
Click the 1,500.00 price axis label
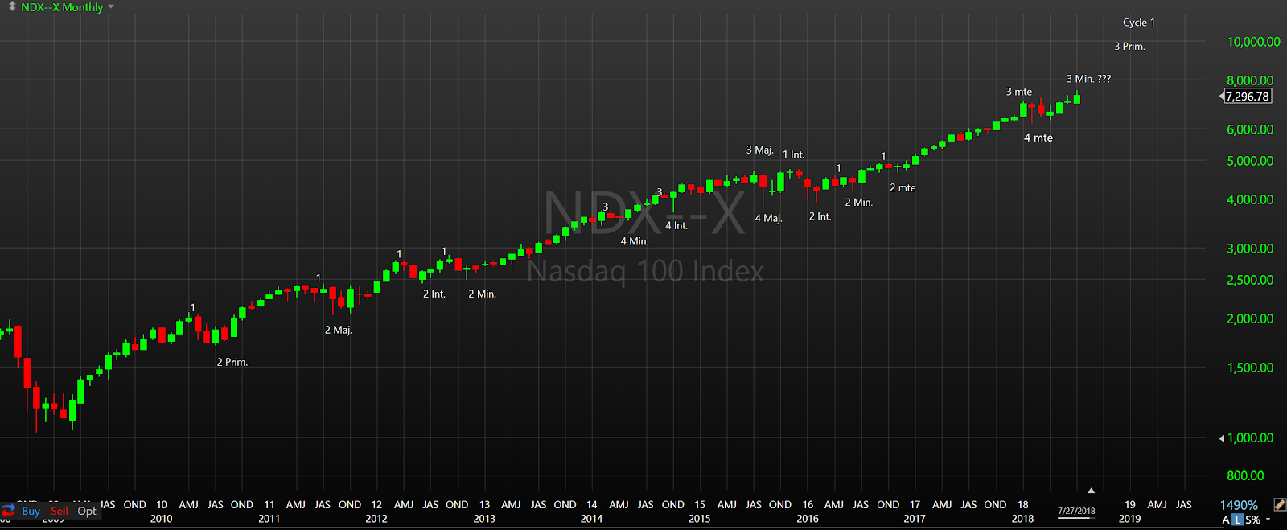[1250, 368]
